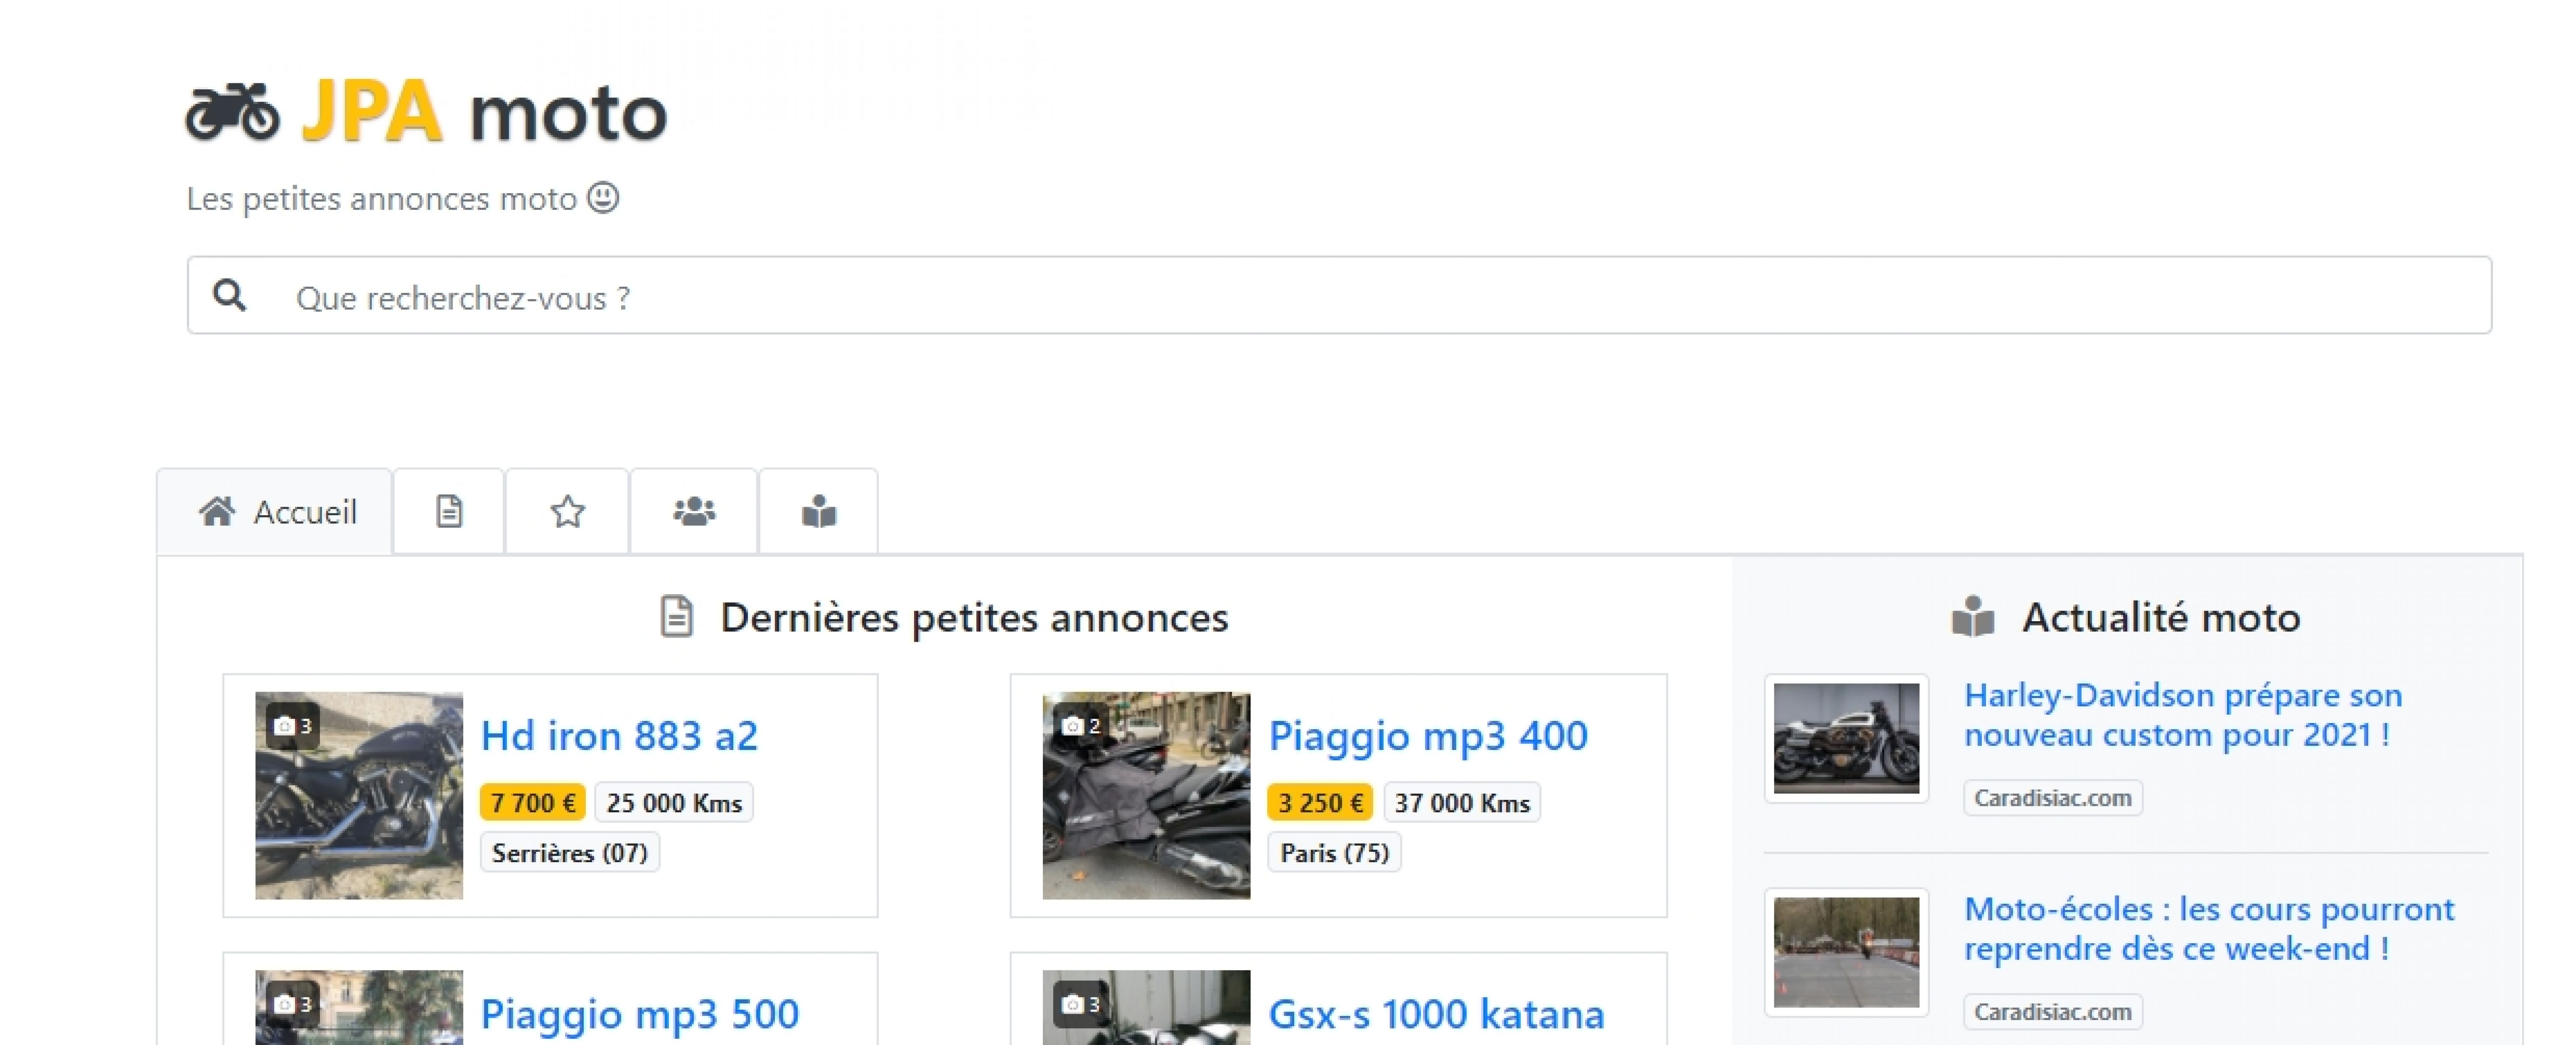Click camera count badge on Piaggio mp3 500

pyautogui.click(x=293, y=1004)
